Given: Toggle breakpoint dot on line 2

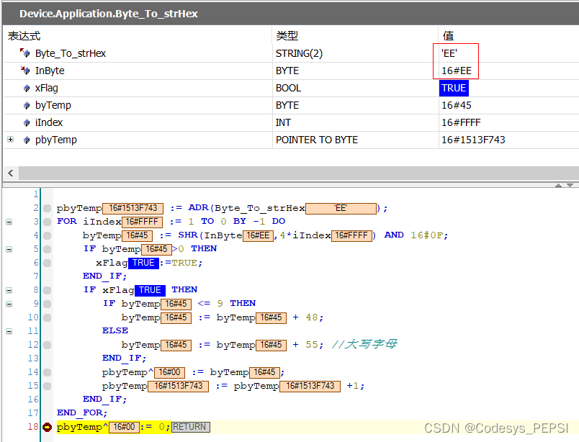Looking at the screenshot, I should [x=47, y=208].
